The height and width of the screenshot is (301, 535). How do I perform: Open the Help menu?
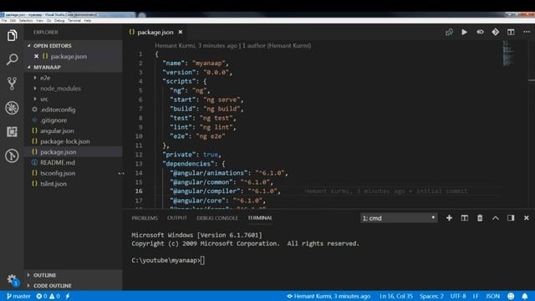click(x=88, y=20)
